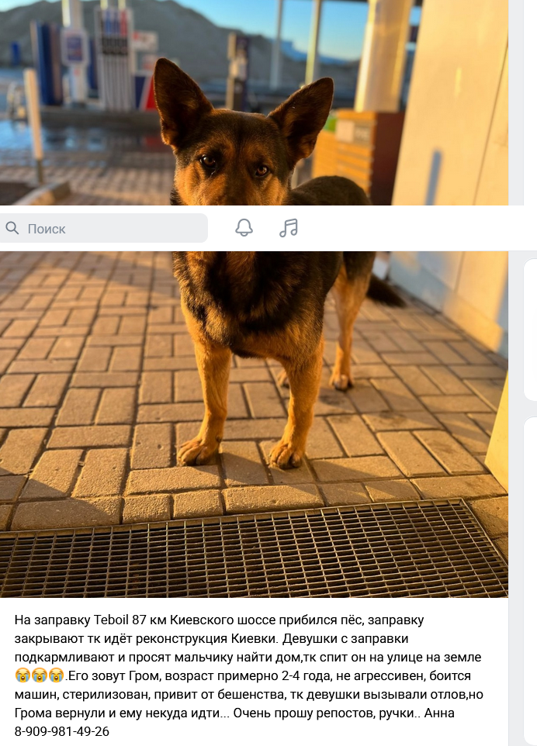Click the magnifier icon in search box
Viewport: 537px width, 746px height.
point(12,228)
